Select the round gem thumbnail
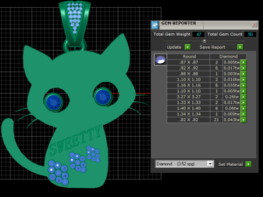Screen dimensions: 263x197 tap(161, 60)
